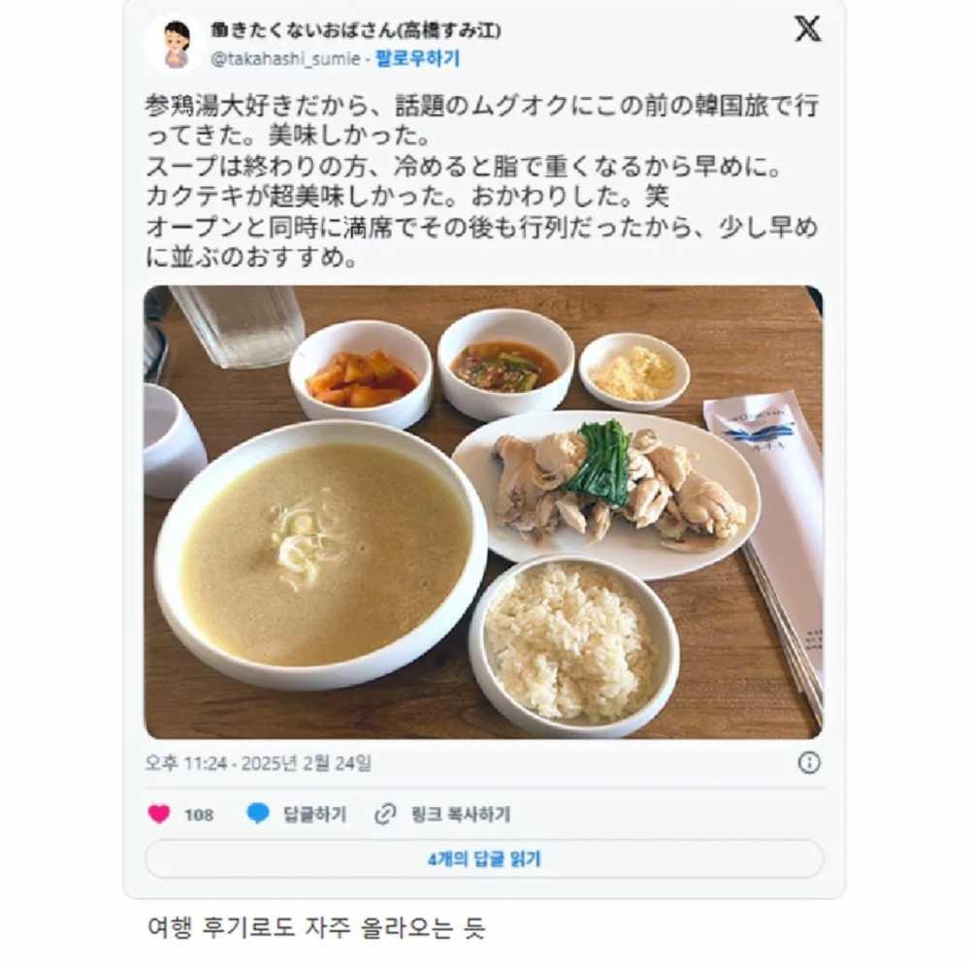Click the rice bowl in the photo

[574, 641]
